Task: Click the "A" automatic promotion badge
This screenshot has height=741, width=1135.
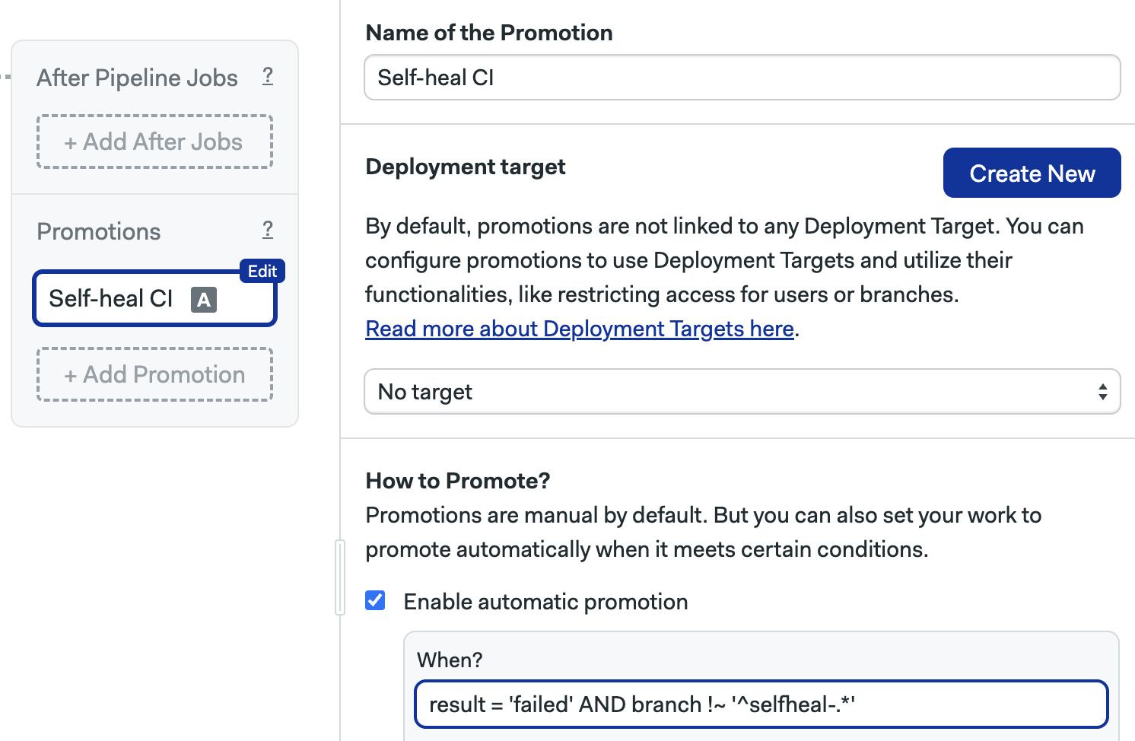Action: pyautogui.click(x=203, y=300)
